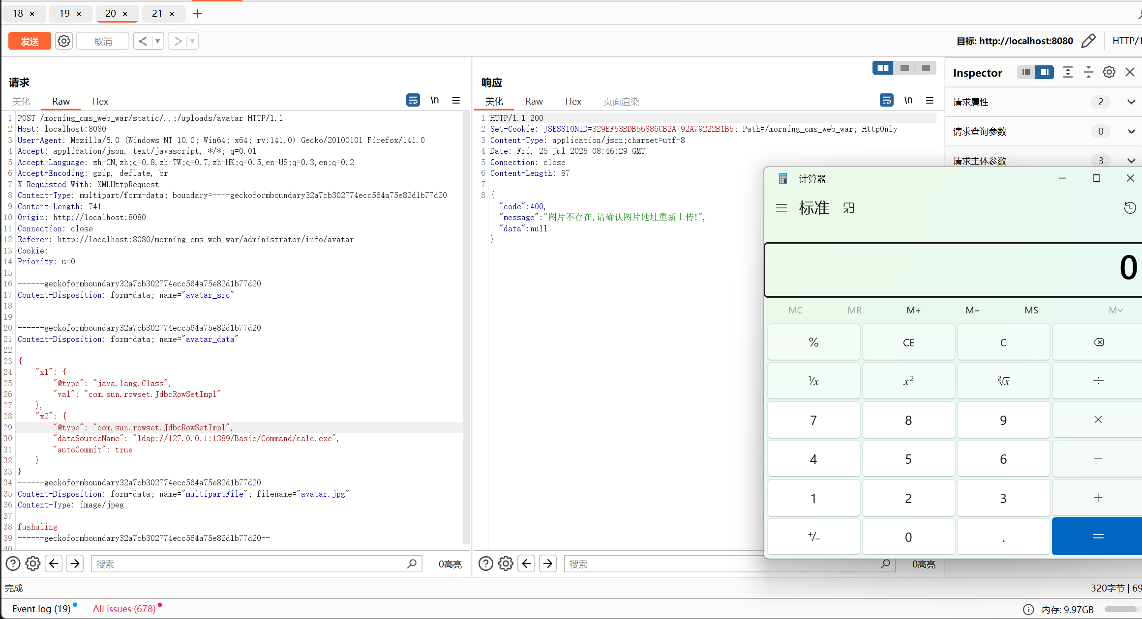The image size is (1142, 619).
Task: Click the pencil icon to edit target
Action: pyautogui.click(x=1088, y=41)
